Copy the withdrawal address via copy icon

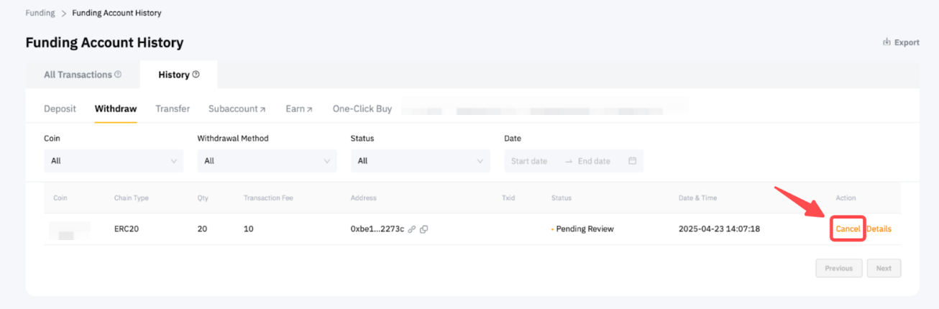424,229
